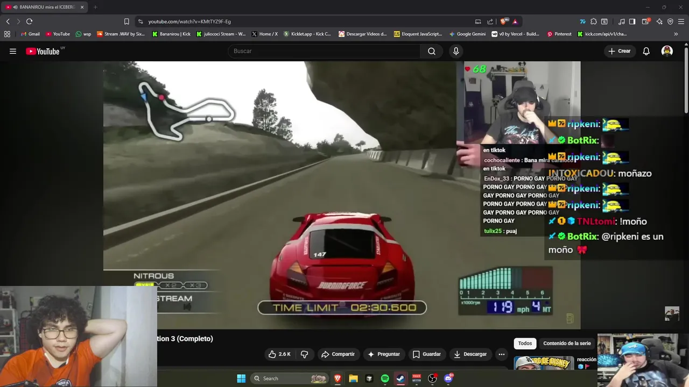Image resolution: width=689 pixels, height=387 pixels.
Task: Open the Home / X bookmark
Action: coord(264,34)
